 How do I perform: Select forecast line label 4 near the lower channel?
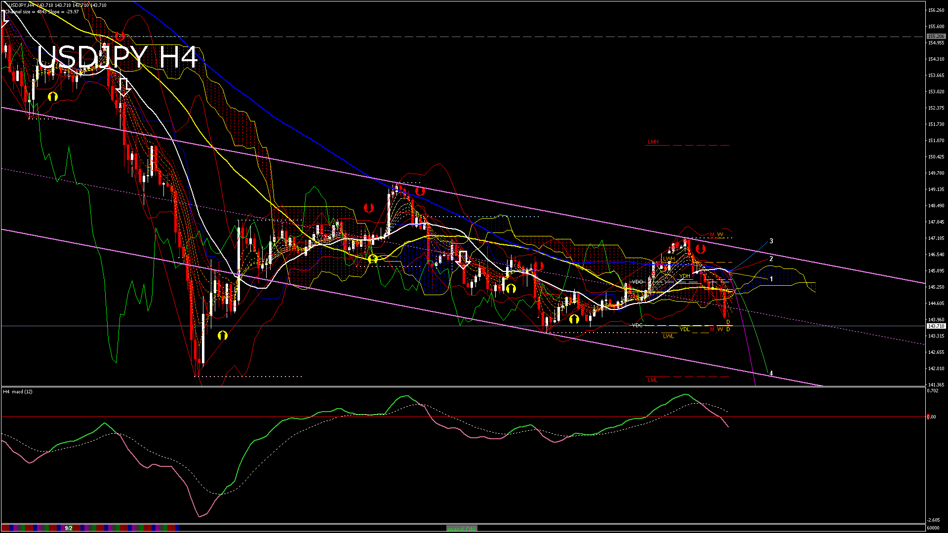coord(771,373)
